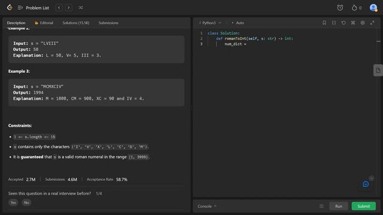Bookmark the code with bookmark icon
Screen dimensions: 383x215
(x=324, y=23)
